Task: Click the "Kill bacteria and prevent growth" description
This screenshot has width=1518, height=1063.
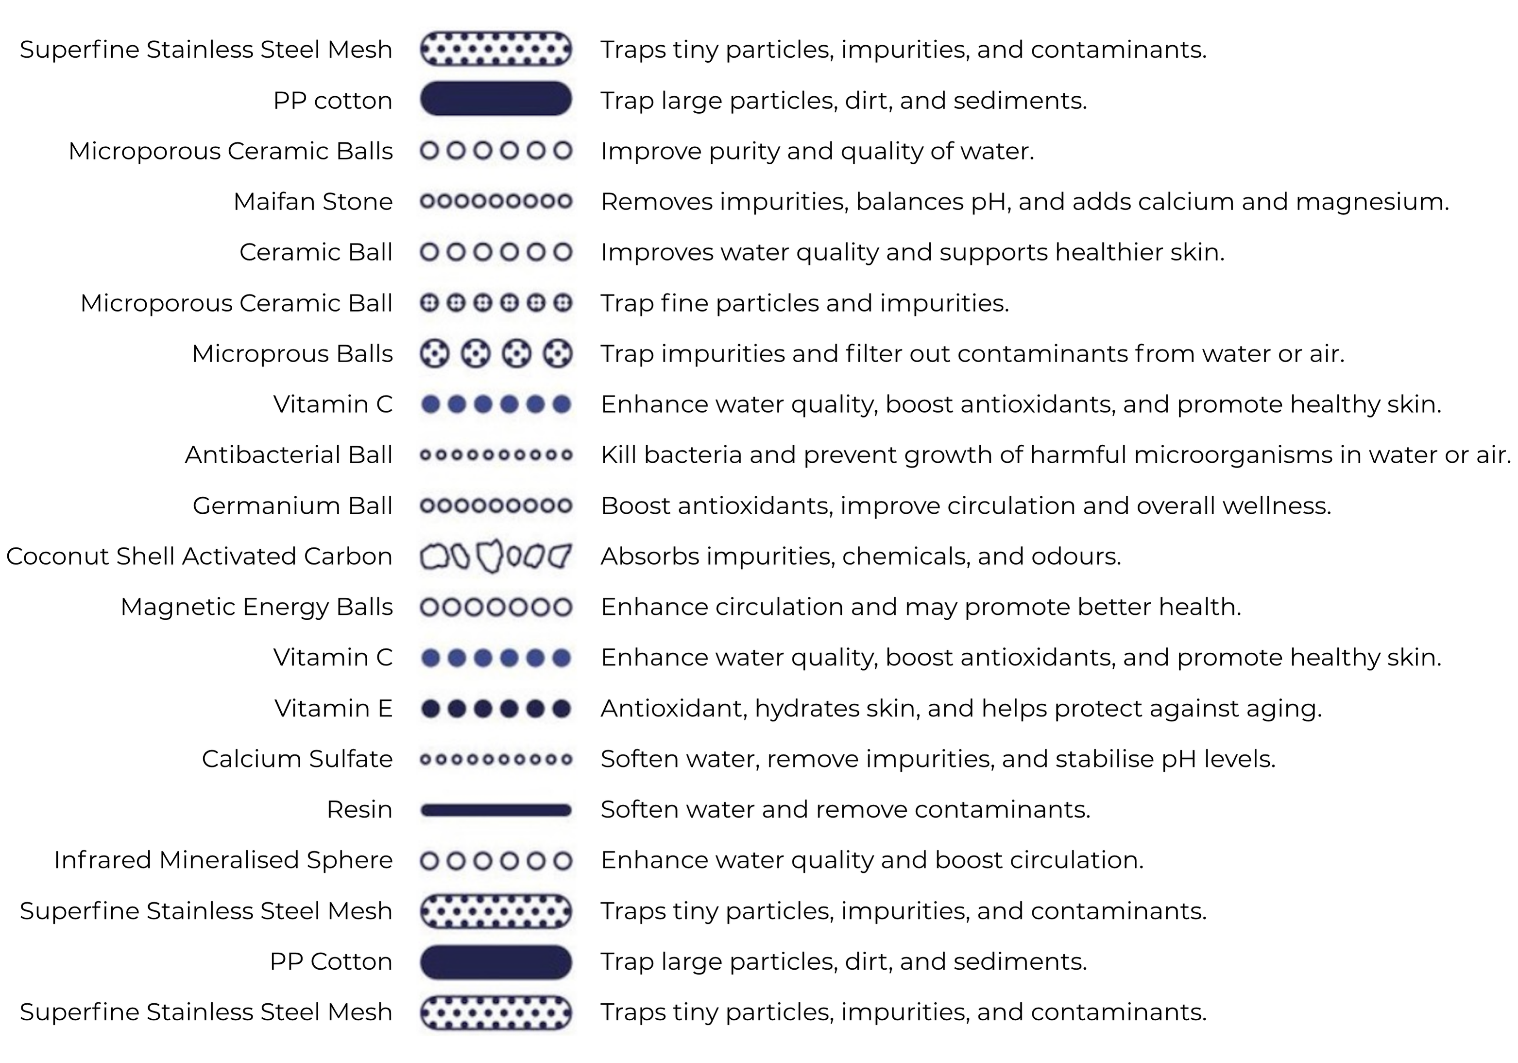Action: (1055, 455)
